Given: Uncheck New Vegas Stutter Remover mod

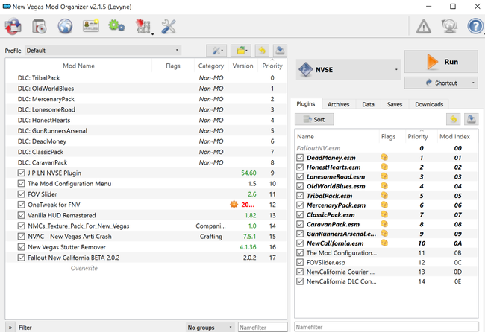Looking at the screenshot, I should click(x=21, y=247).
